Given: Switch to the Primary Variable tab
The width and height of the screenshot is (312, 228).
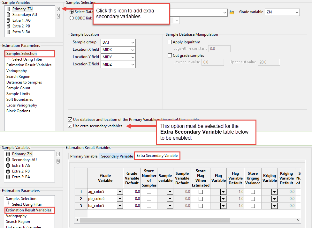Looking at the screenshot, I should click(84, 156).
